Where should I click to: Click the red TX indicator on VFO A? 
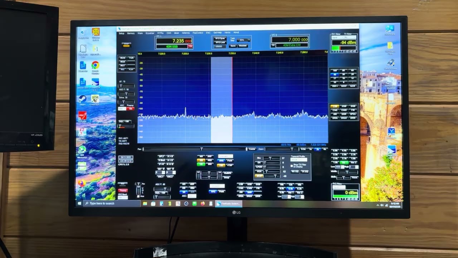click(x=190, y=47)
